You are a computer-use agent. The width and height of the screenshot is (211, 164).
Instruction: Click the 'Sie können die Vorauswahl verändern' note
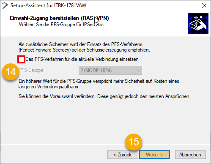pos(104,96)
